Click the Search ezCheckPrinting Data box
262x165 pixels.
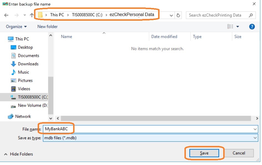pos(218,15)
